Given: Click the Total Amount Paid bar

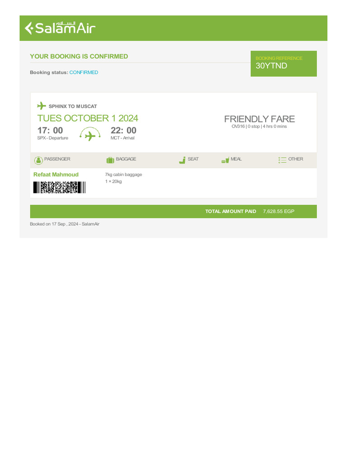Looking at the screenshot, I should click(173, 211).
